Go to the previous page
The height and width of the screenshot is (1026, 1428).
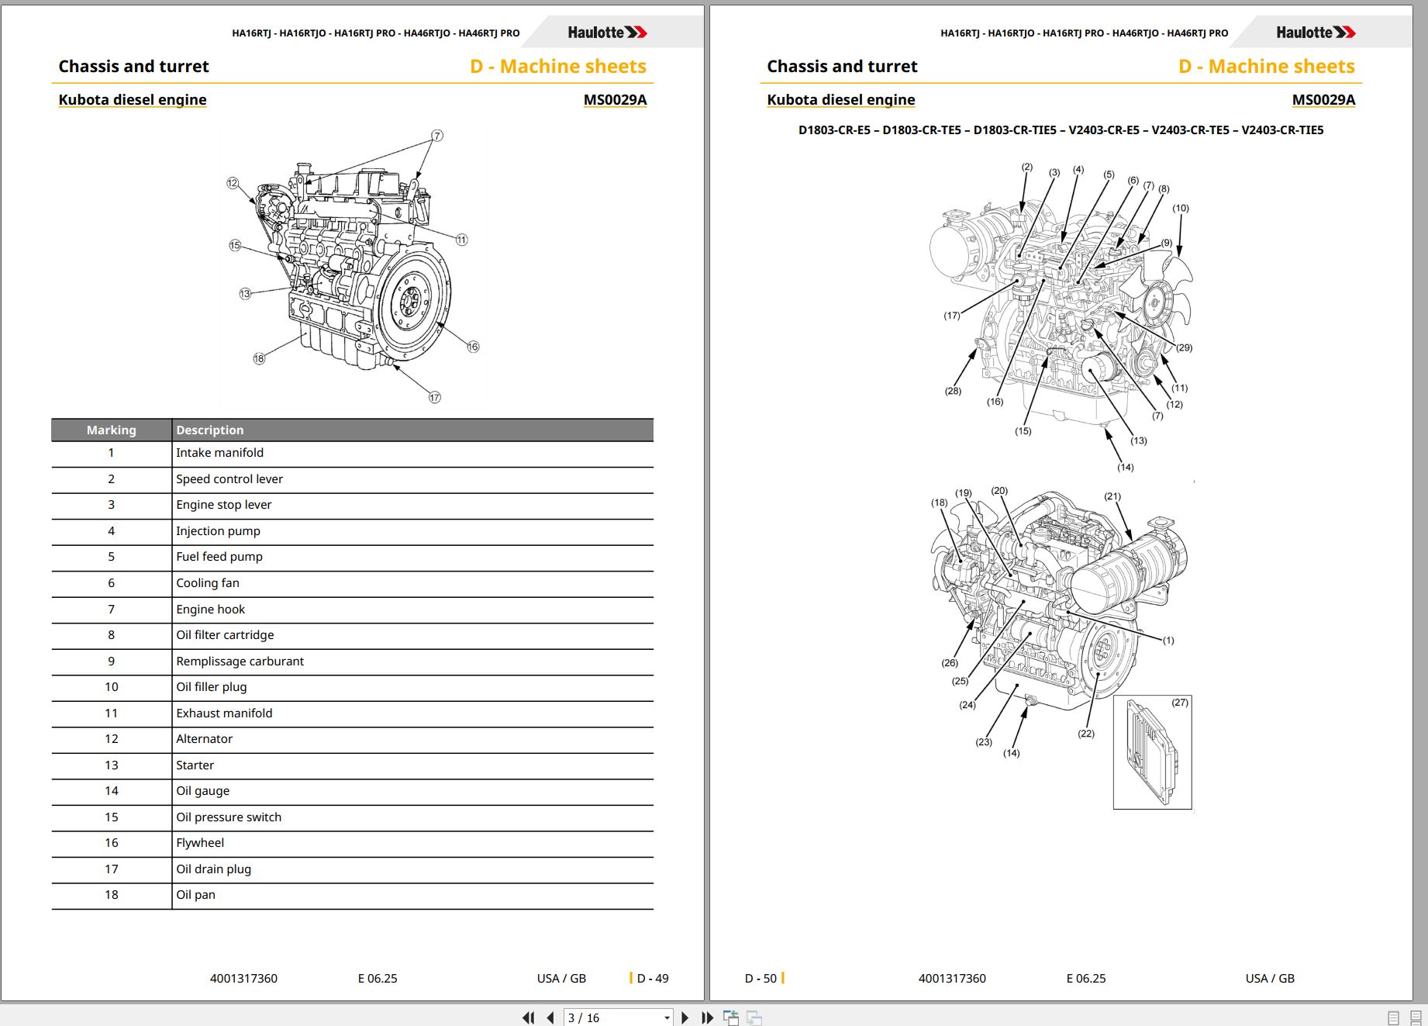[x=550, y=1017]
